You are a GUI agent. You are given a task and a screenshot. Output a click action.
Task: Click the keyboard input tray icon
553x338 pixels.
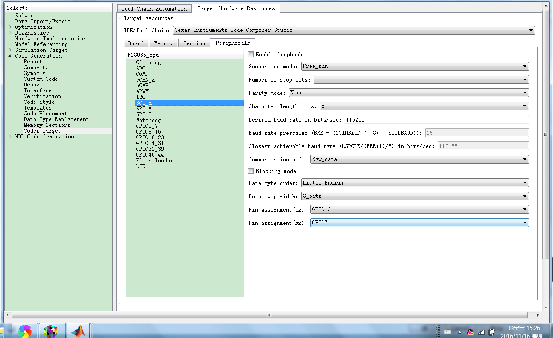click(x=448, y=332)
